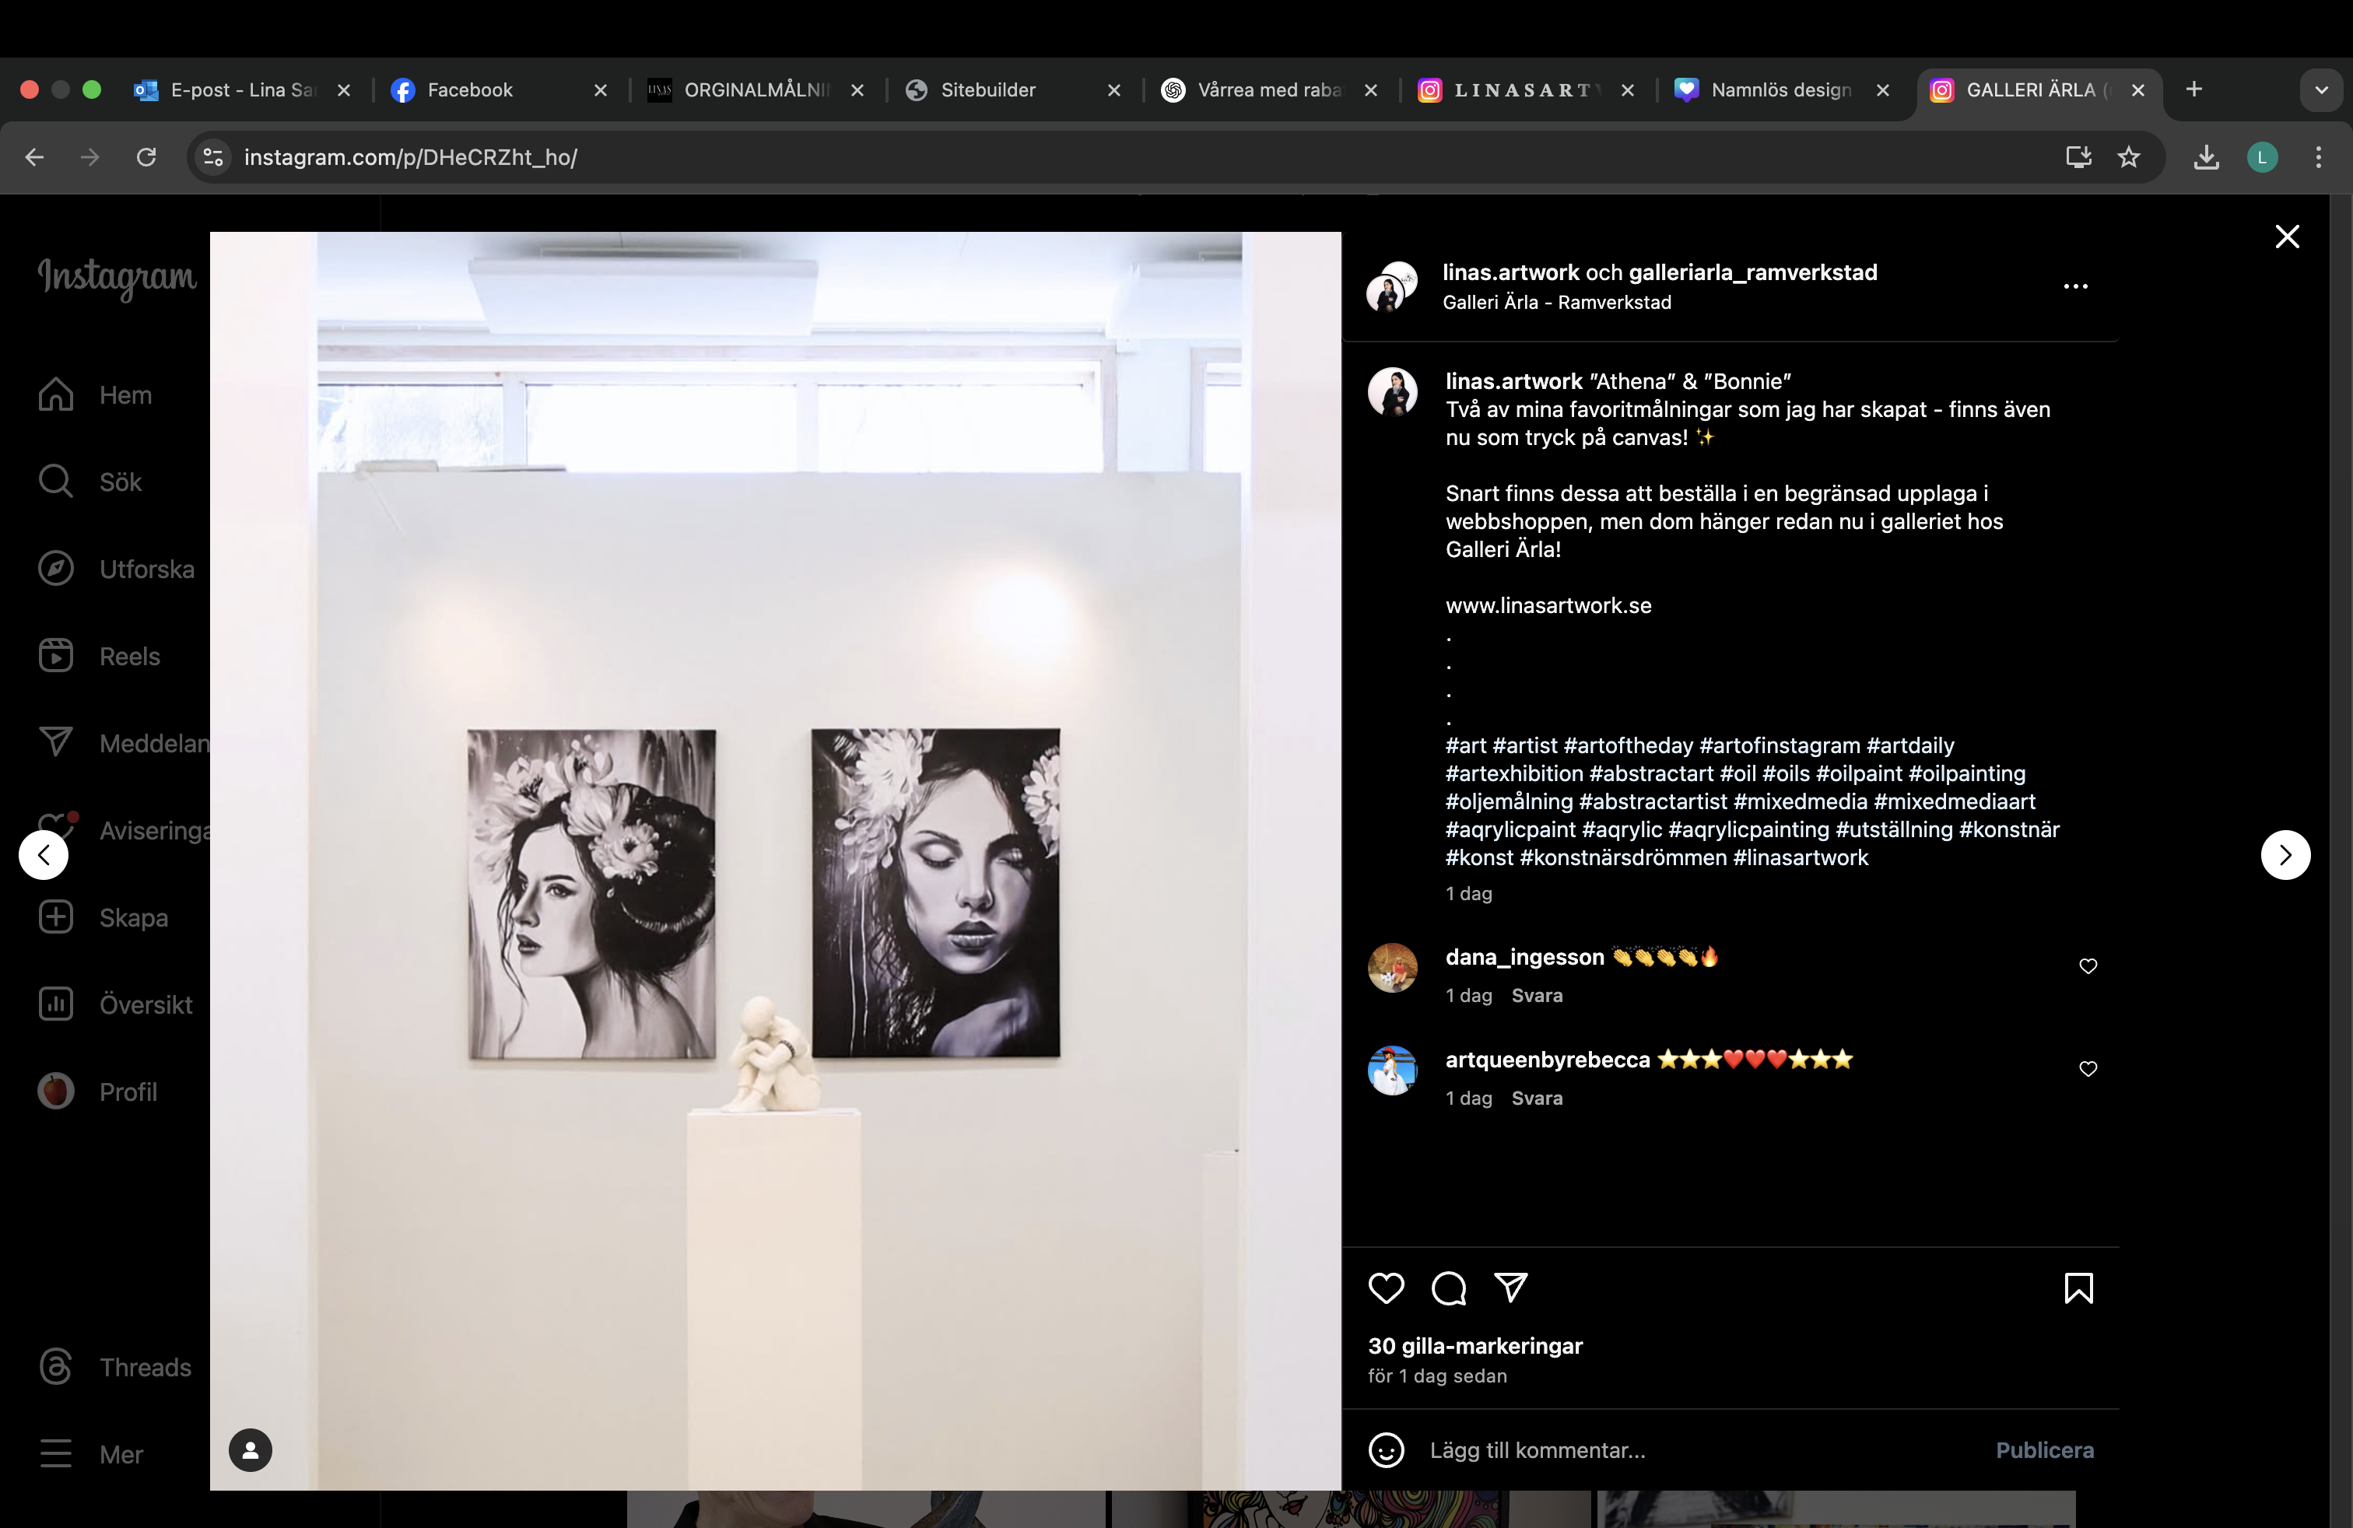The height and width of the screenshot is (1528, 2353).
Task: Open Profil from the sidebar
Action: (x=97, y=1091)
